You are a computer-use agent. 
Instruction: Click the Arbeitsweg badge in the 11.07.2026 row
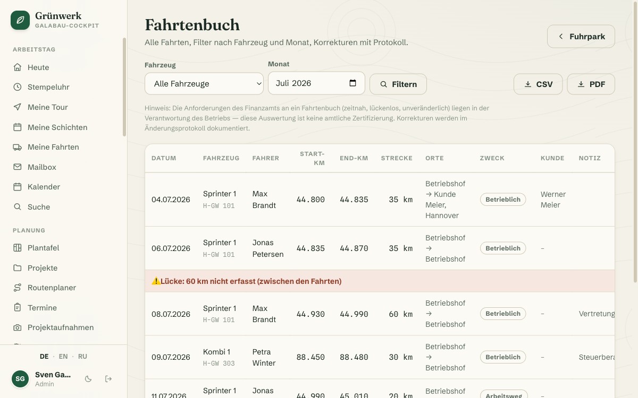pos(504,395)
